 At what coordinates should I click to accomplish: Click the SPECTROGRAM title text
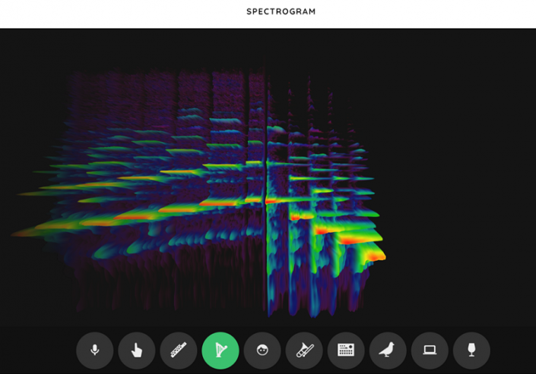point(281,11)
